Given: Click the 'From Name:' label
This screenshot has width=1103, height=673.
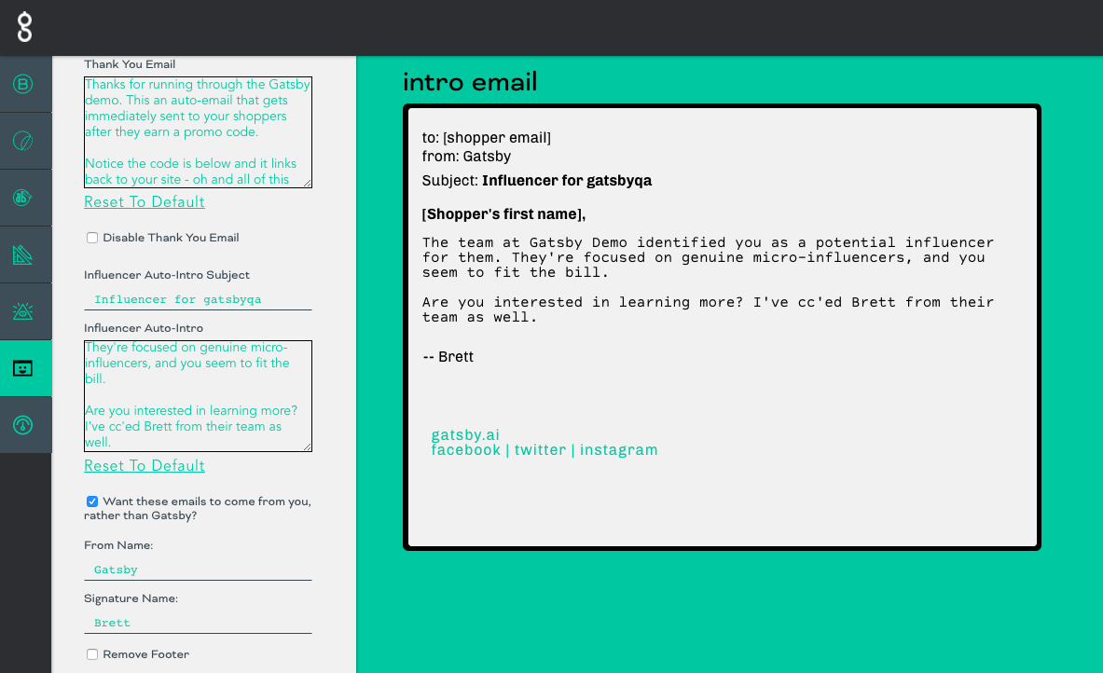Looking at the screenshot, I should click(118, 545).
